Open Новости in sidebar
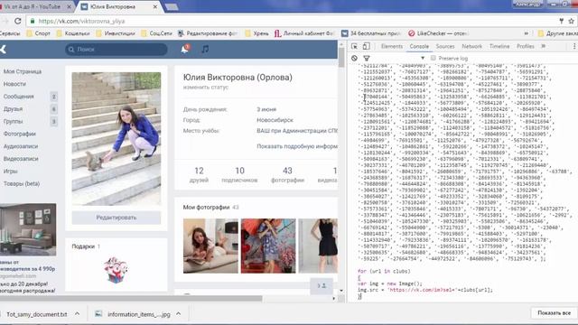Image resolution: width=578 pixels, height=325 pixels. 14,84
